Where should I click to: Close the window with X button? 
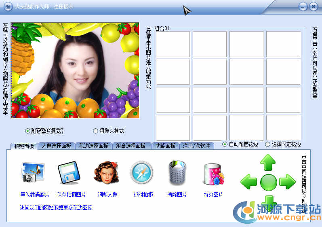314,7
